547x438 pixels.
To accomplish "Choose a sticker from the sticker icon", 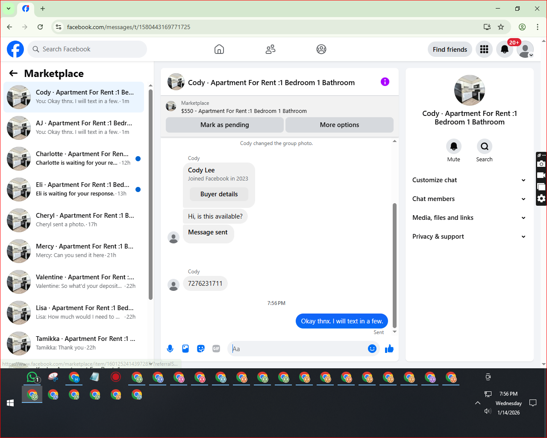I will tap(201, 349).
